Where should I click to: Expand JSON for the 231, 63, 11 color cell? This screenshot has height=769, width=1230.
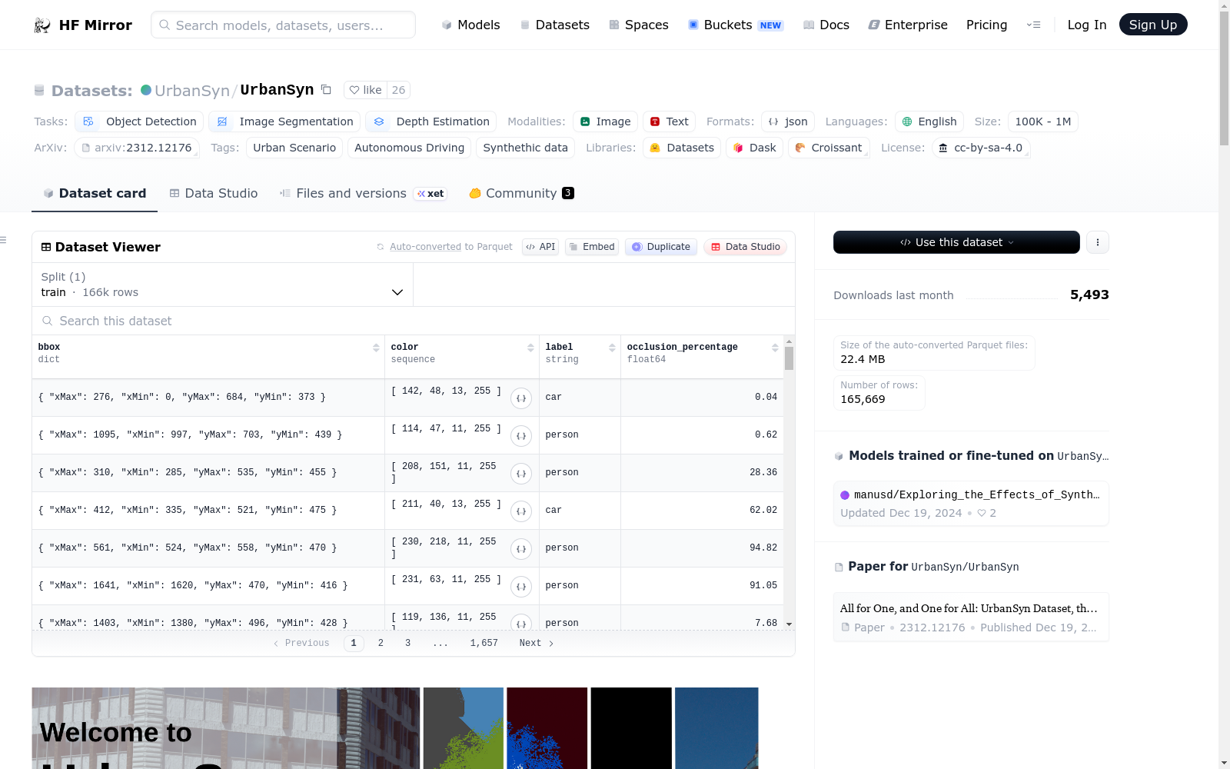521,587
